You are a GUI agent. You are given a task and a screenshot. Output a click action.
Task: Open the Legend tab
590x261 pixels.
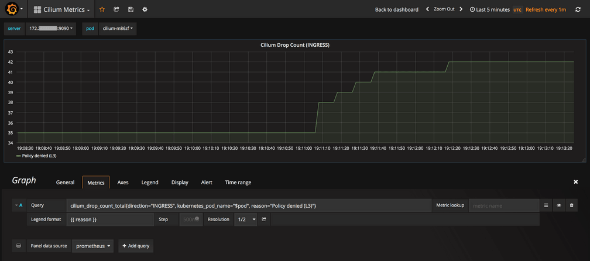[150, 183]
